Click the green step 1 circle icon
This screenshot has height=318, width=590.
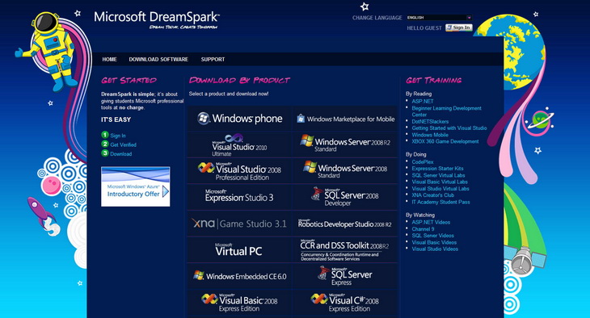[x=105, y=135]
